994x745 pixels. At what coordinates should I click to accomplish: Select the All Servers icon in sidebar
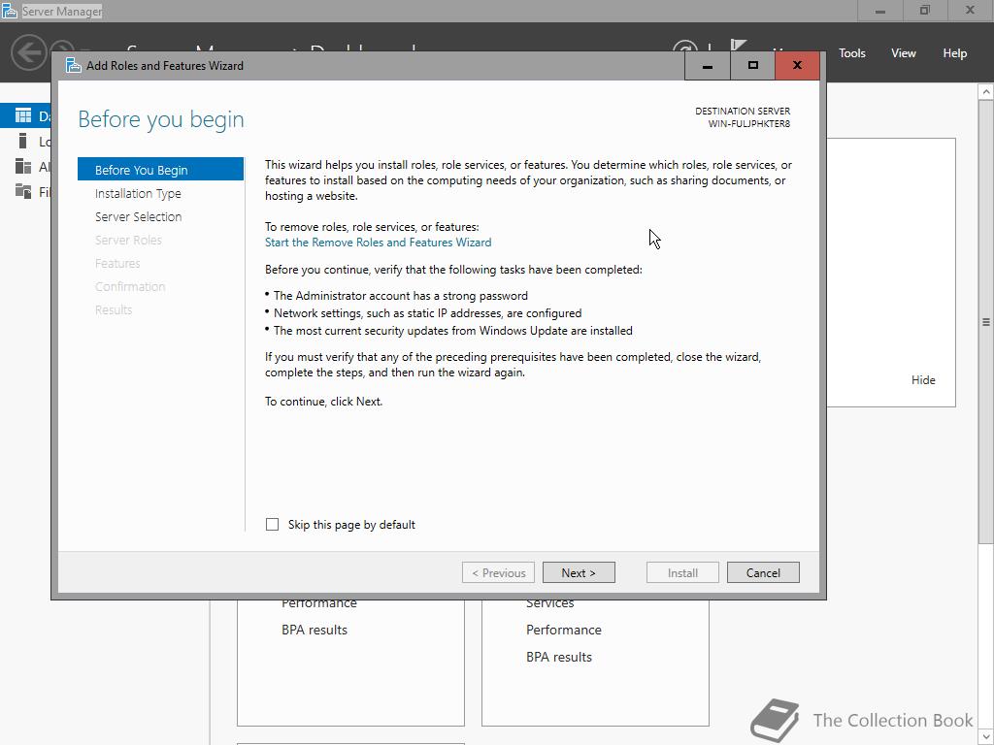pyautogui.click(x=23, y=166)
